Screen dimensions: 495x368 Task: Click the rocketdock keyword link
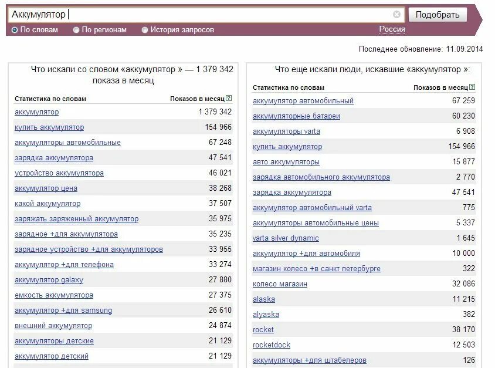tap(270, 345)
